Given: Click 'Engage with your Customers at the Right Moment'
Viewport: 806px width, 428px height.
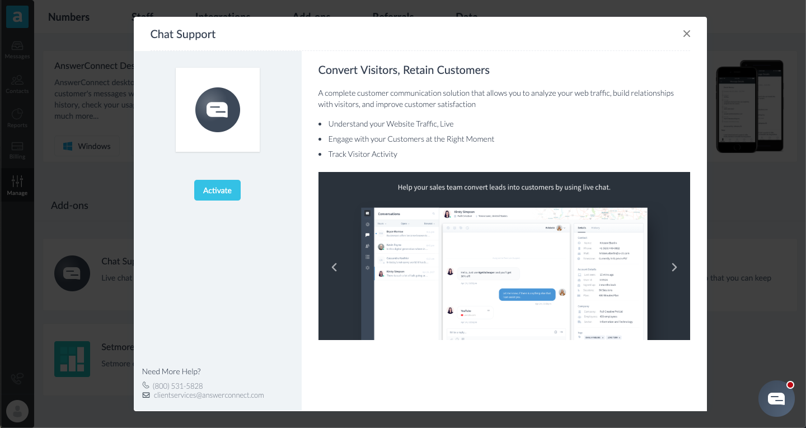Looking at the screenshot, I should point(411,139).
